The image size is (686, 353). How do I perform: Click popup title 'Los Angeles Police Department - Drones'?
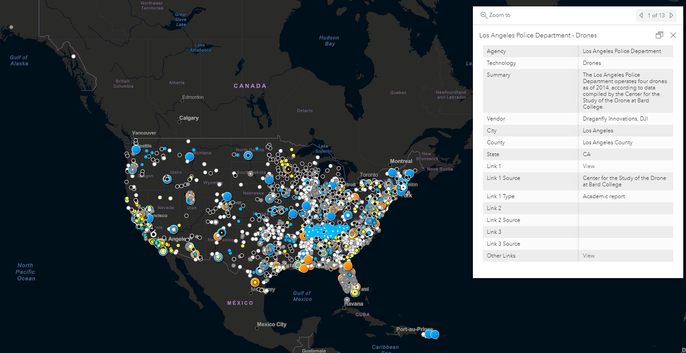[538, 35]
